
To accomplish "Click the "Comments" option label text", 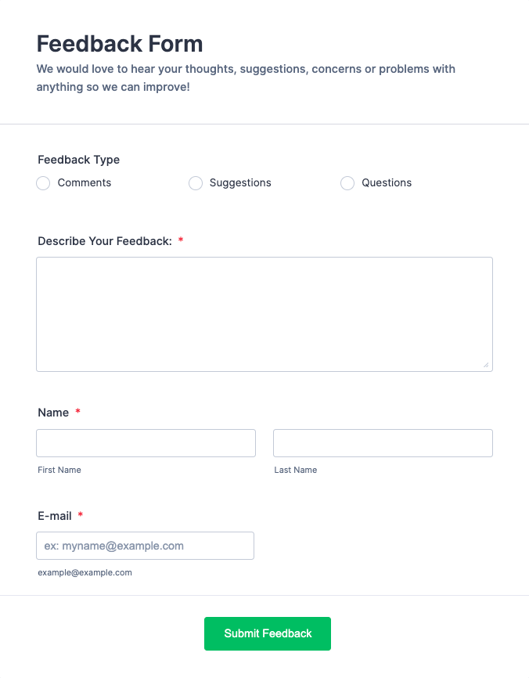I will coord(85,183).
